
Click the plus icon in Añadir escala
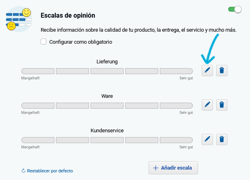tap(156, 168)
